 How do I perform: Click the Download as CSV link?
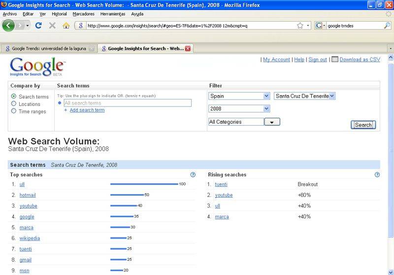[x=360, y=59]
